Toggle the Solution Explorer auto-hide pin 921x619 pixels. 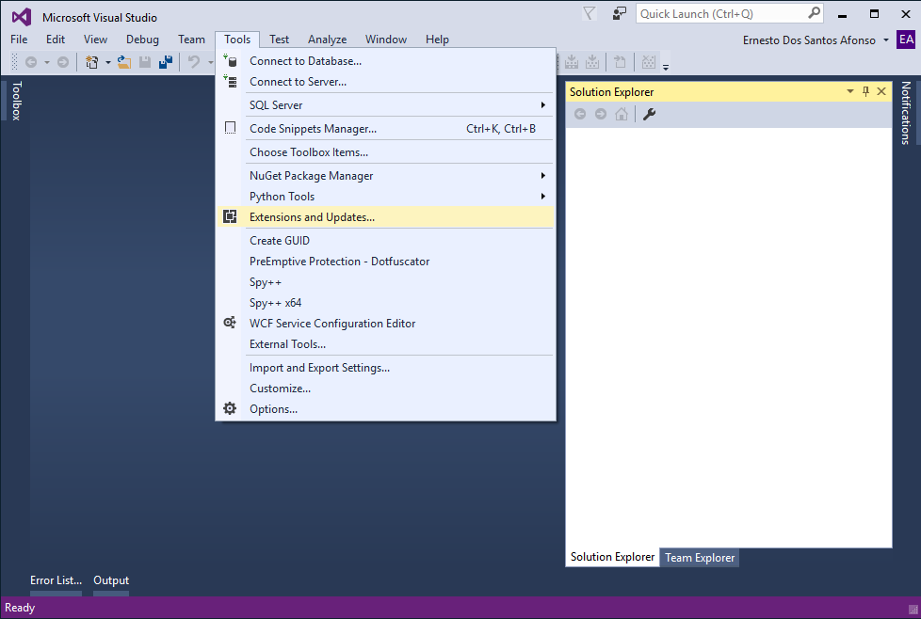pos(865,91)
